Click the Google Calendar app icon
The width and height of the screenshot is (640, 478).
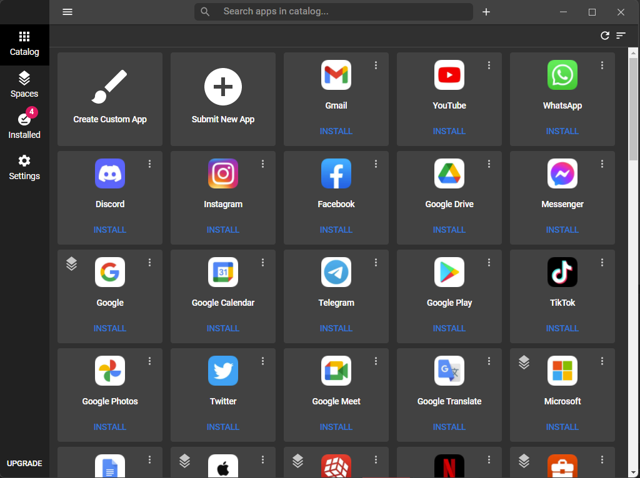223,272
